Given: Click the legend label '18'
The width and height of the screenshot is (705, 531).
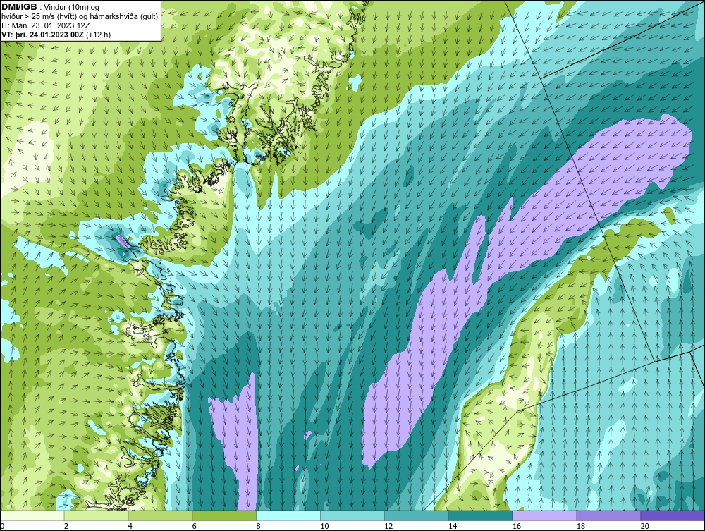Looking at the screenshot, I should click(x=580, y=526).
